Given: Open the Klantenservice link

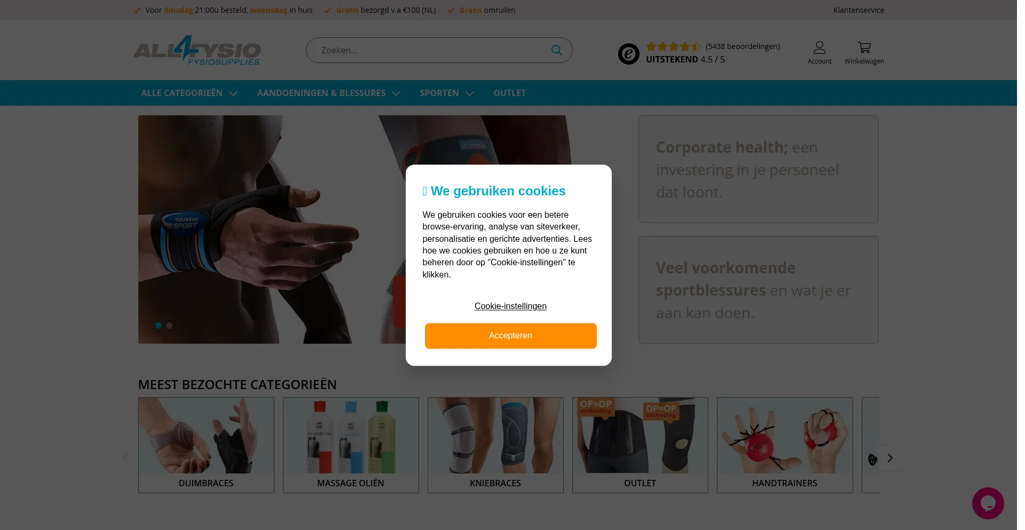Looking at the screenshot, I should click(858, 10).
